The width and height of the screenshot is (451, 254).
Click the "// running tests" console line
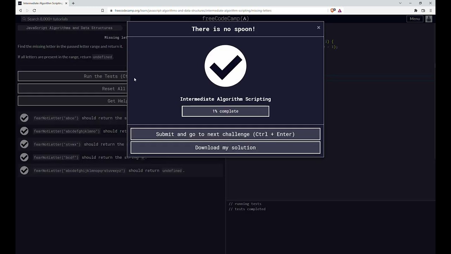click(x=245, y=204)
